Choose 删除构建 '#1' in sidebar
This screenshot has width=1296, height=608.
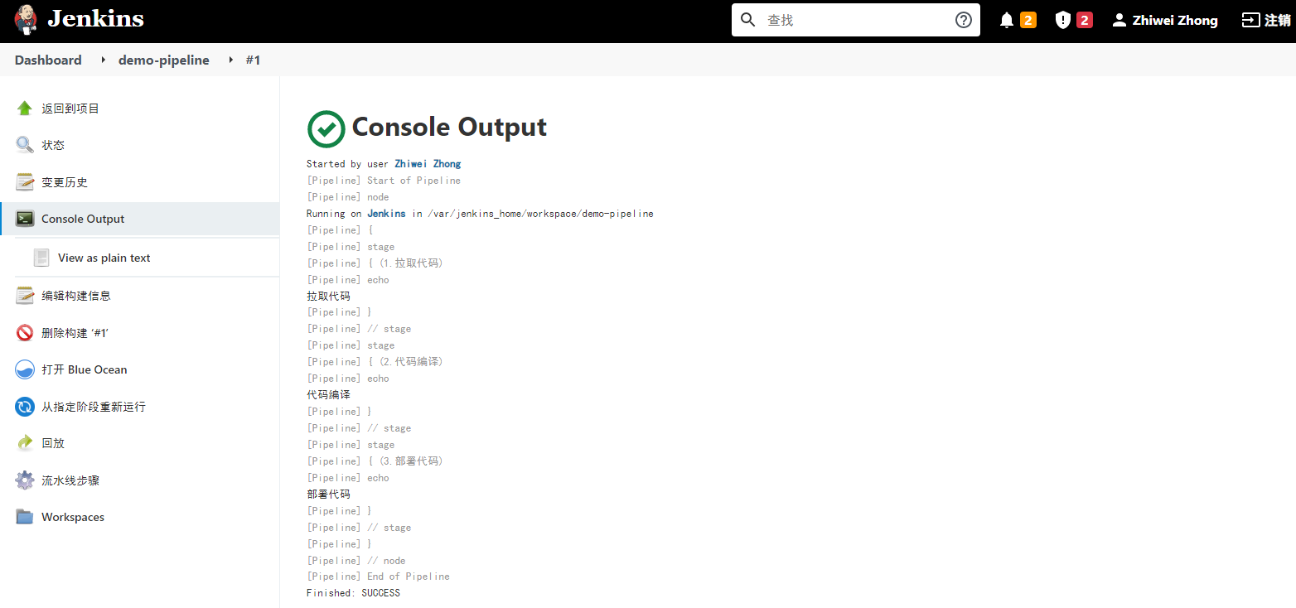75,333
